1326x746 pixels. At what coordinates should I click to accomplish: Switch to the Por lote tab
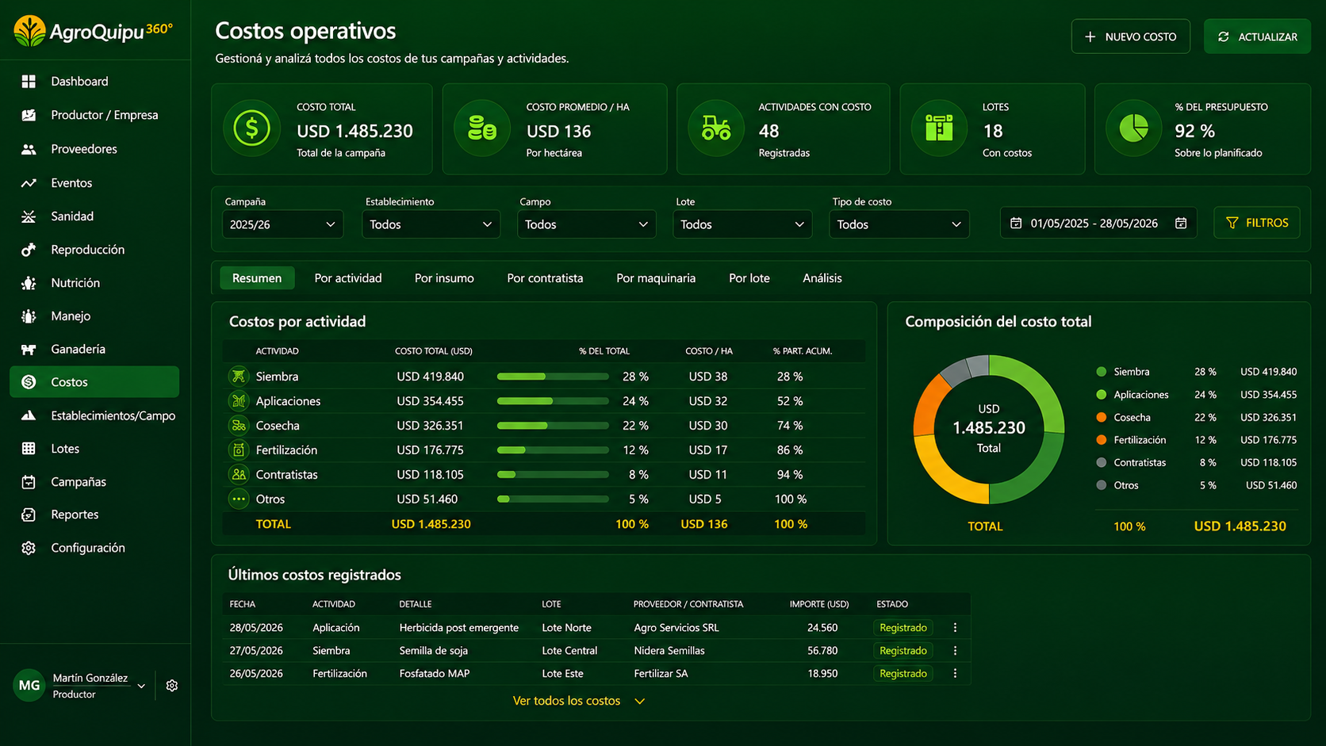749,278
